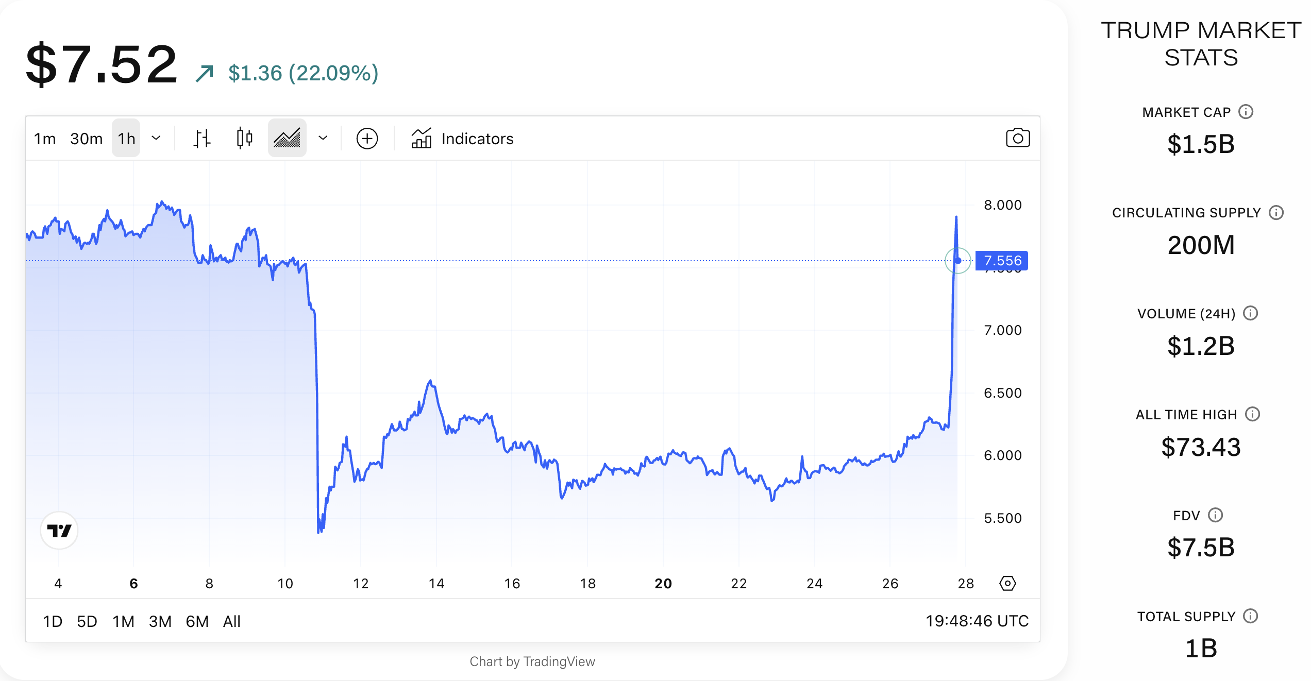Screen dimensions: 1311x681
Task: Select the 1h interval
Action: click(126, 139)
